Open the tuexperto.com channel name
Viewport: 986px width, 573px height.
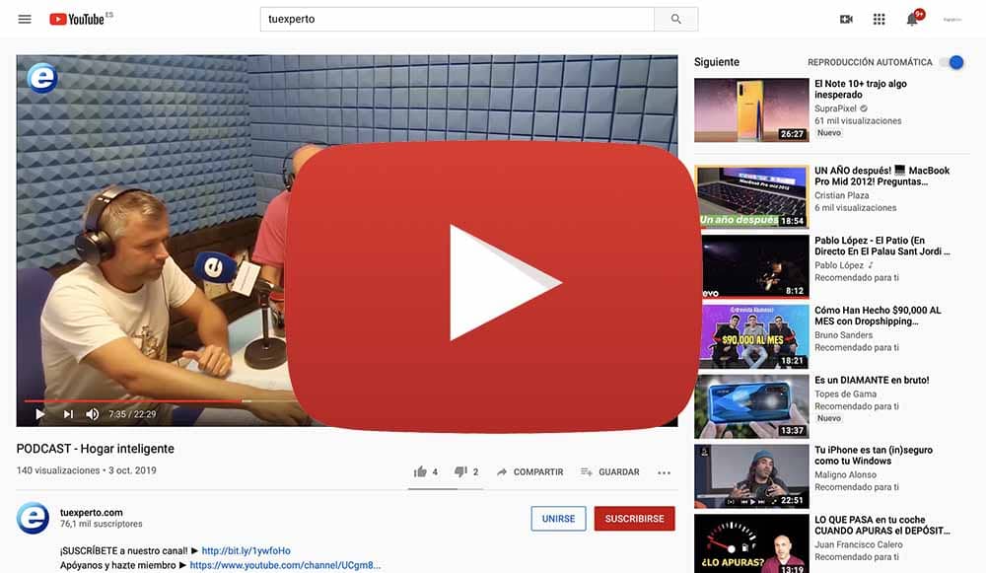coord(91,512)
